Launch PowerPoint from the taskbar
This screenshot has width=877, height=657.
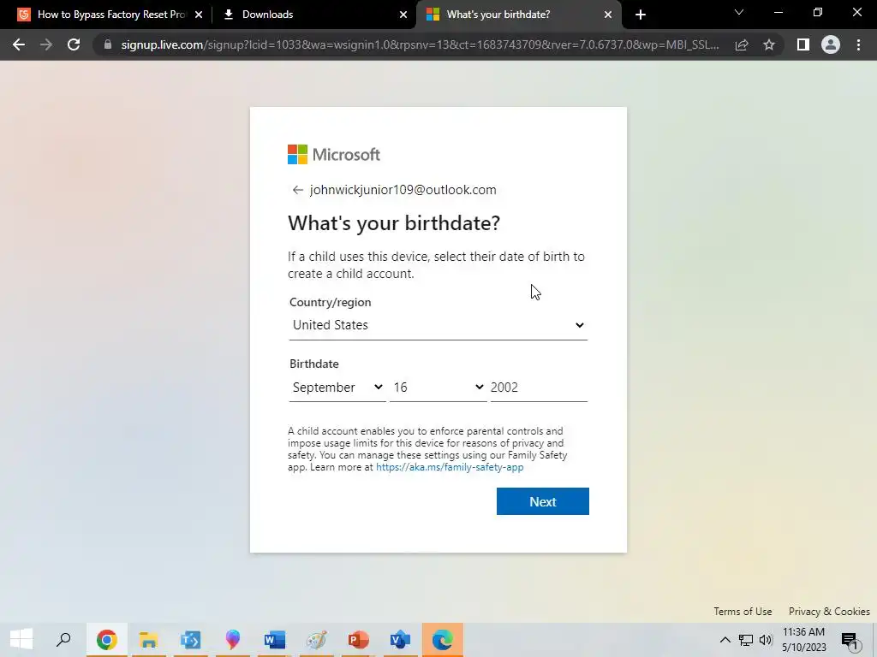click(358, 640)
